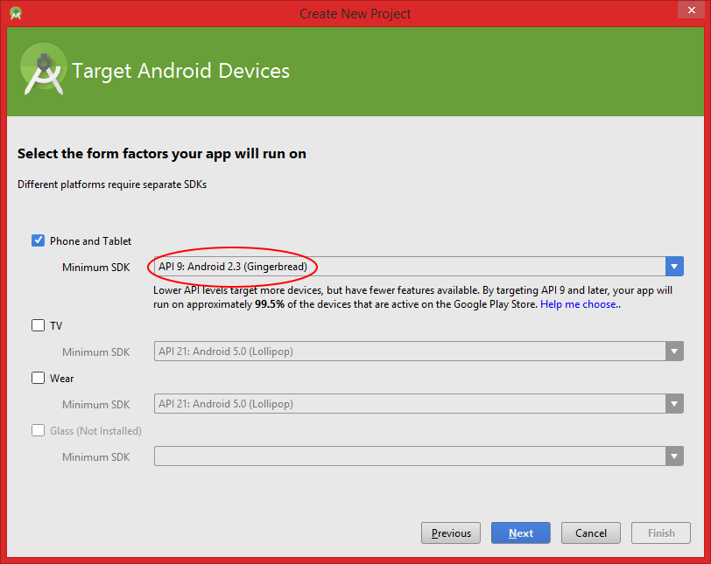Image resolution: width=711 pixels, height=564 pixels.
Task: Open the Help me choose link
Action: click(x=580, y=304)
